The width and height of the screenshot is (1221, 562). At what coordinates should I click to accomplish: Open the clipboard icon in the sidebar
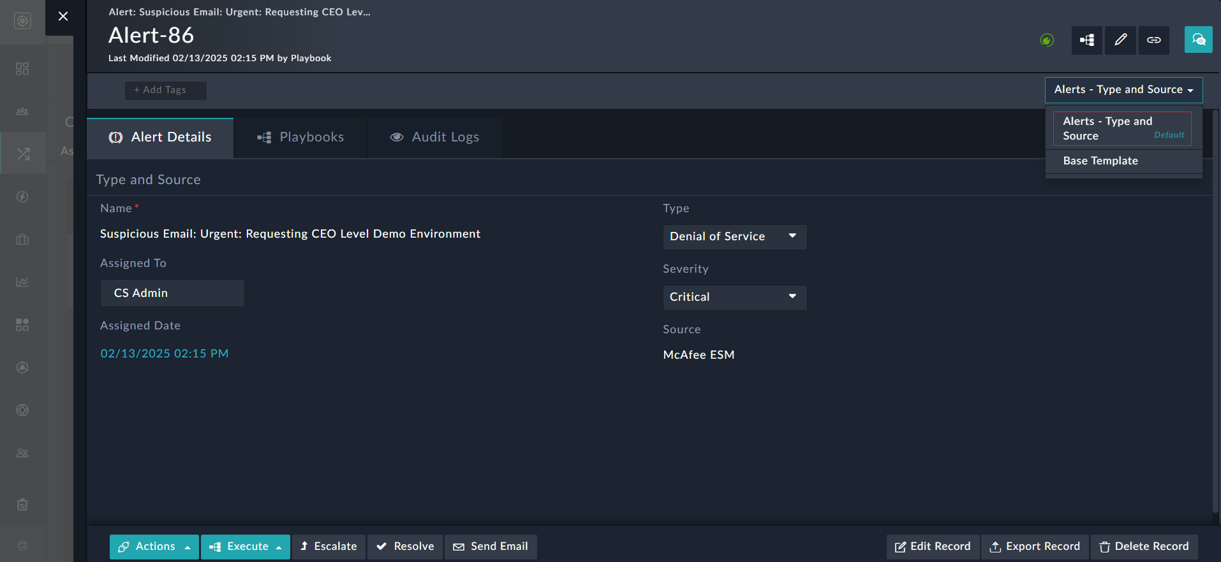22,505
